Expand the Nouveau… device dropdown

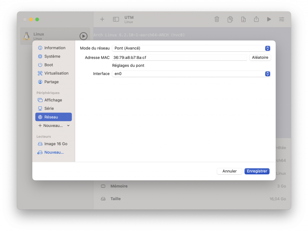tap(54, 125)
